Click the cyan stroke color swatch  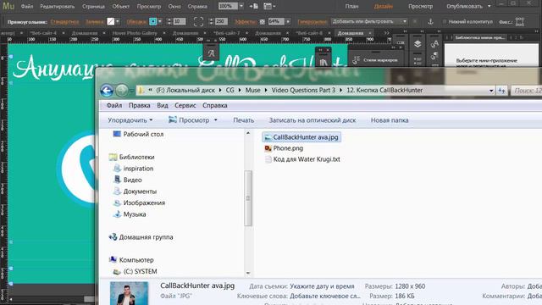[152, 21]
